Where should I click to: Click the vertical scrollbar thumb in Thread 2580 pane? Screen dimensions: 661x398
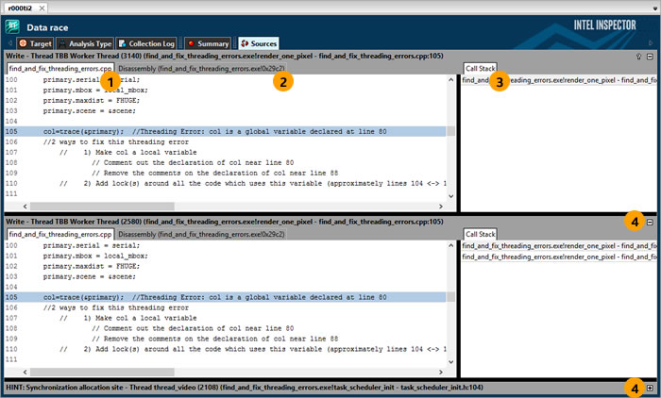coord(450,297)
